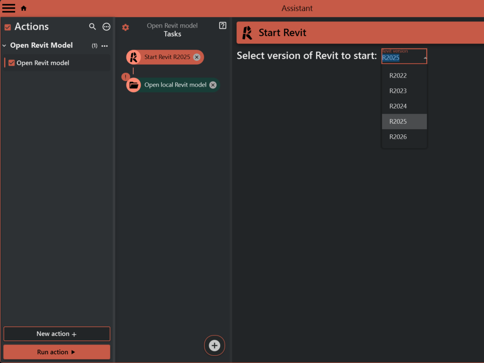Open task settings gear icon
This screenshot has height=363, width=484.
[125, 27]
